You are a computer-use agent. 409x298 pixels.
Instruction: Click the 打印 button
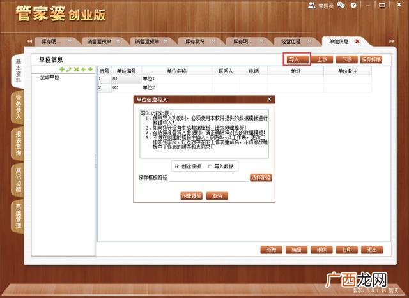point(347,250)
